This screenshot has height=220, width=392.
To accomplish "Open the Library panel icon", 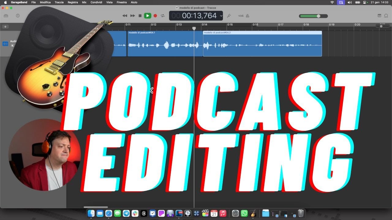I will [6, 16].
